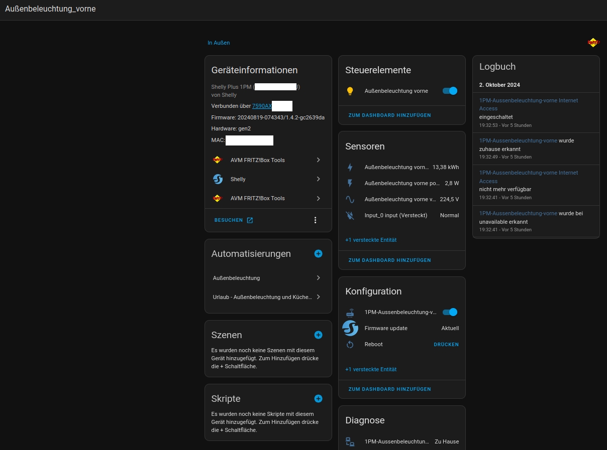Click the Außenbeleuchtung_vorne page title

[x=50, y=9]
